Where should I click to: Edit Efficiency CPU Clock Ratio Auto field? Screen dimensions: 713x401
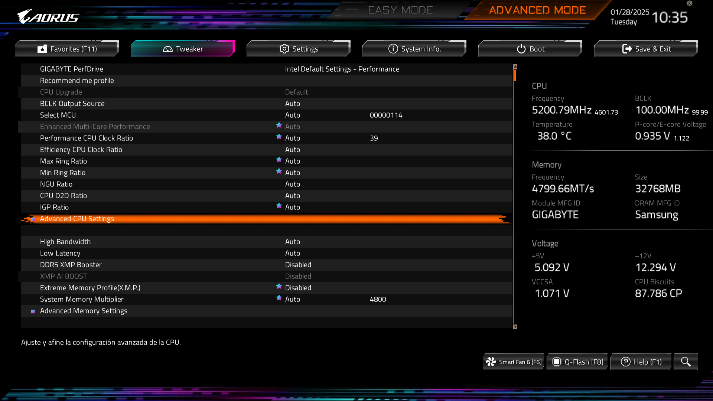(x=293, y=150)
